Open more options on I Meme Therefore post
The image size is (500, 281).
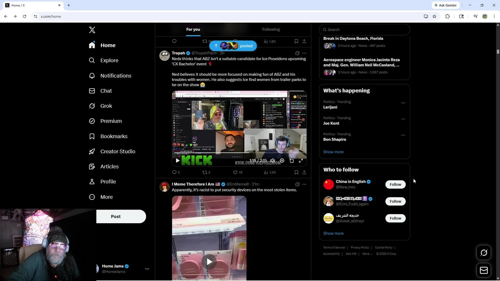click(304, 184)
